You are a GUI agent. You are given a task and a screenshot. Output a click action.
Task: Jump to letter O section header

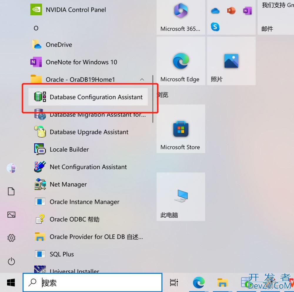36,28
